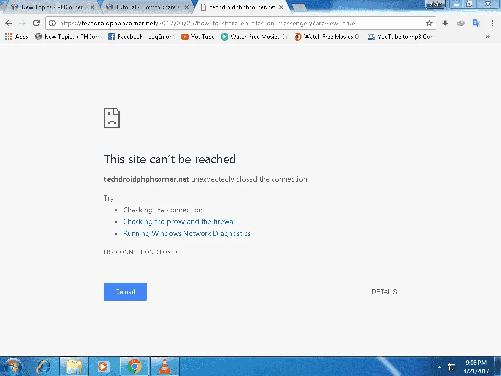This screenshot has width=501, height=376.
Task: Reload the page using the toolbar icon
Action: point(36,23)
